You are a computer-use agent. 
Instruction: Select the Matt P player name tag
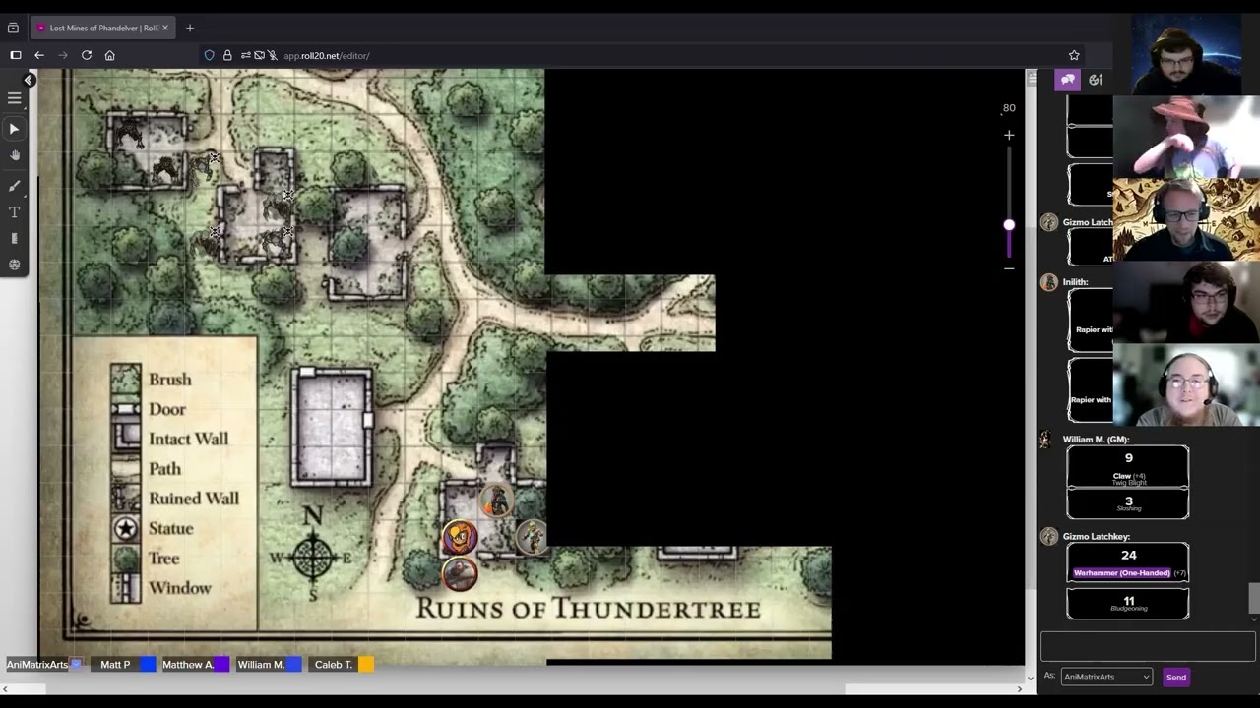coord(115,665)
